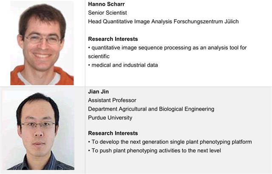The width and height of the screenshot is (272, 174).
Task: Select the name Hanno Scharr
Action: click(x=106, y=4)
